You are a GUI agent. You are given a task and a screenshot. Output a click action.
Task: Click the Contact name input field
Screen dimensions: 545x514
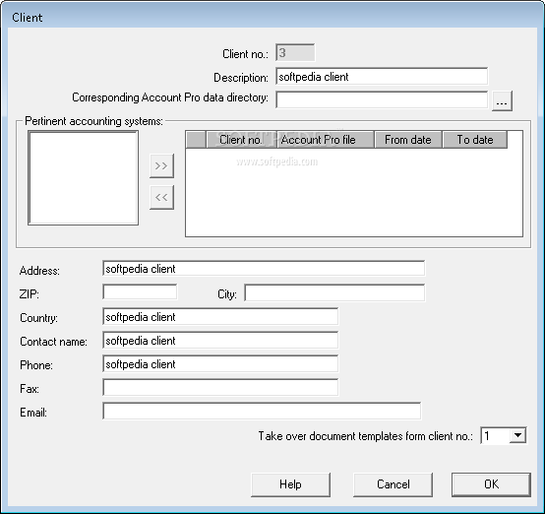[x=220, y=340]
